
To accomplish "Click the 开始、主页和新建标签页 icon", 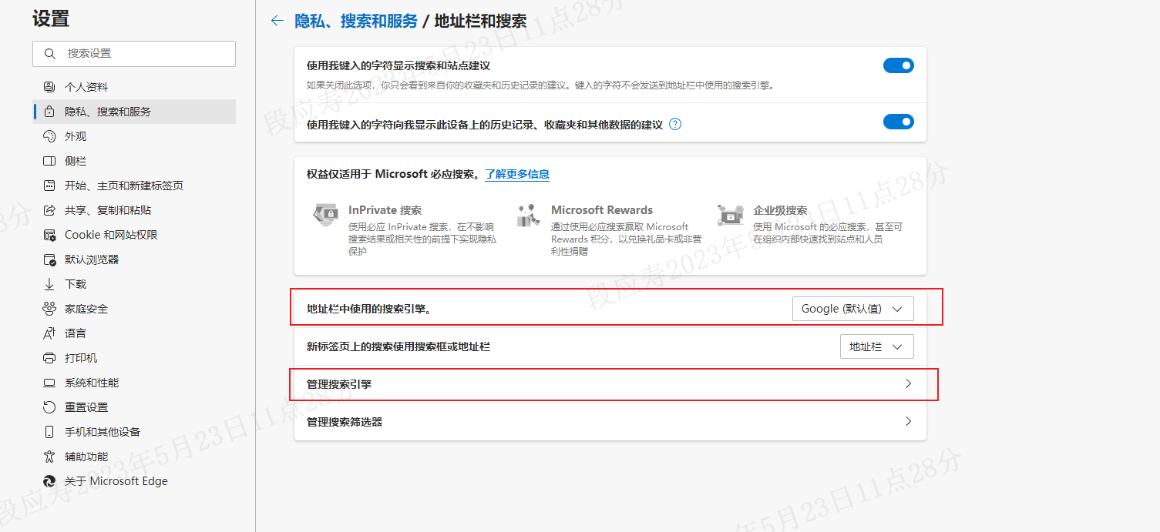I will tap(49, 186).
